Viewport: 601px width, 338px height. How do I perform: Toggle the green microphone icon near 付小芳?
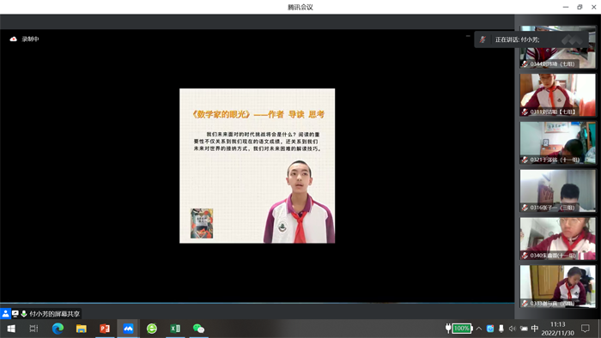(24, 314)
